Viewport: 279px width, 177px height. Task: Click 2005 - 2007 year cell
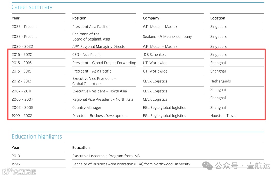coord(22,99)
